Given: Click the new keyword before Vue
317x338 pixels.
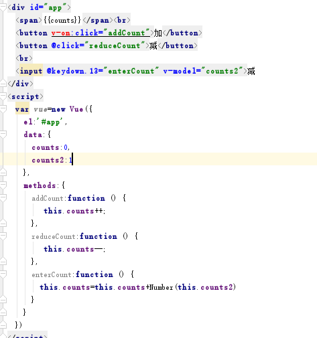Looking at the screenshot, I should pos(58,109).
